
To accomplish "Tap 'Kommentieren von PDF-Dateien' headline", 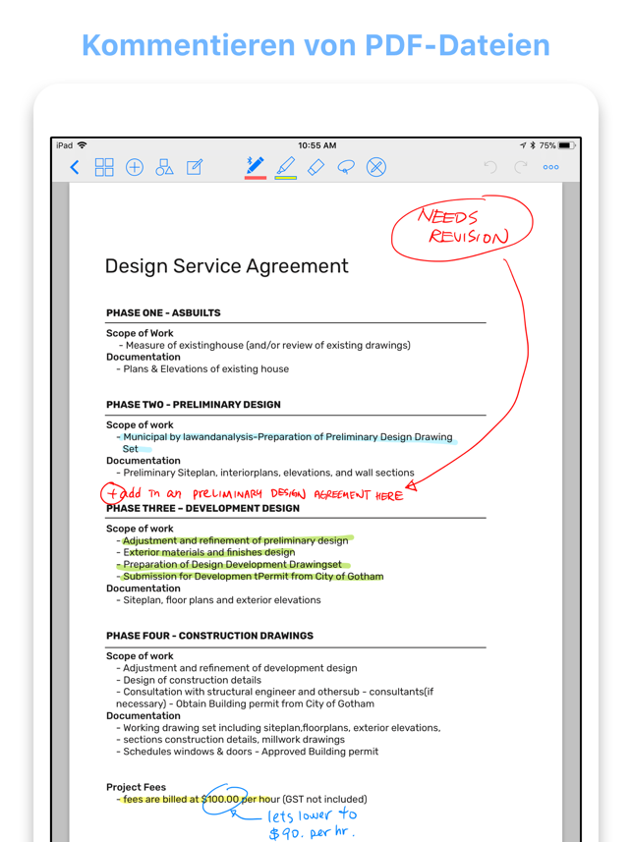I will (x=316, y=45).
